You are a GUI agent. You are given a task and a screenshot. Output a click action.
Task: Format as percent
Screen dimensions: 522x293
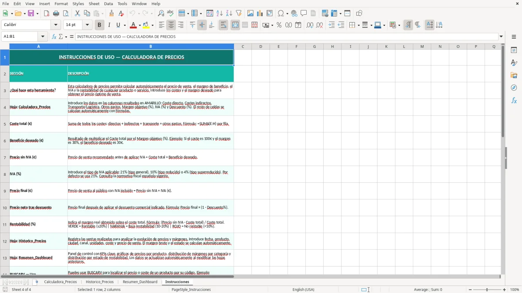coord(279,25)
